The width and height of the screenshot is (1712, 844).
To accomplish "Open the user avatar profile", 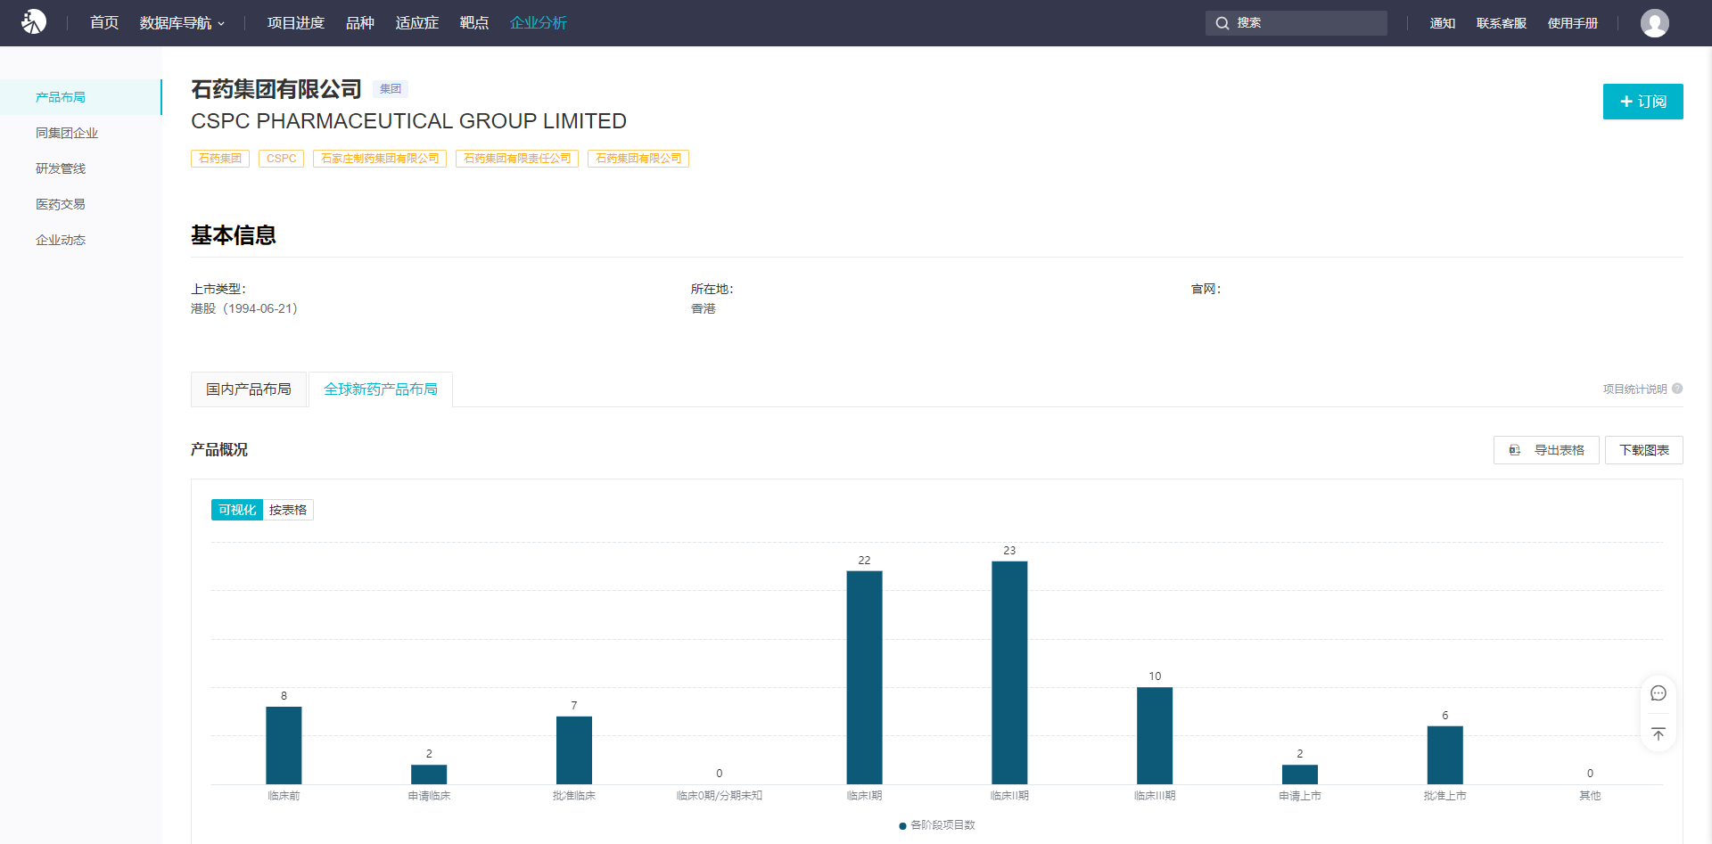I will pyautogui.click(x=1654, y=23).
